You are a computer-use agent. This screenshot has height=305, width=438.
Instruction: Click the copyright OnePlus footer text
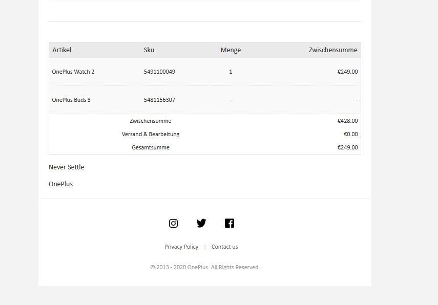coord(205,267)
